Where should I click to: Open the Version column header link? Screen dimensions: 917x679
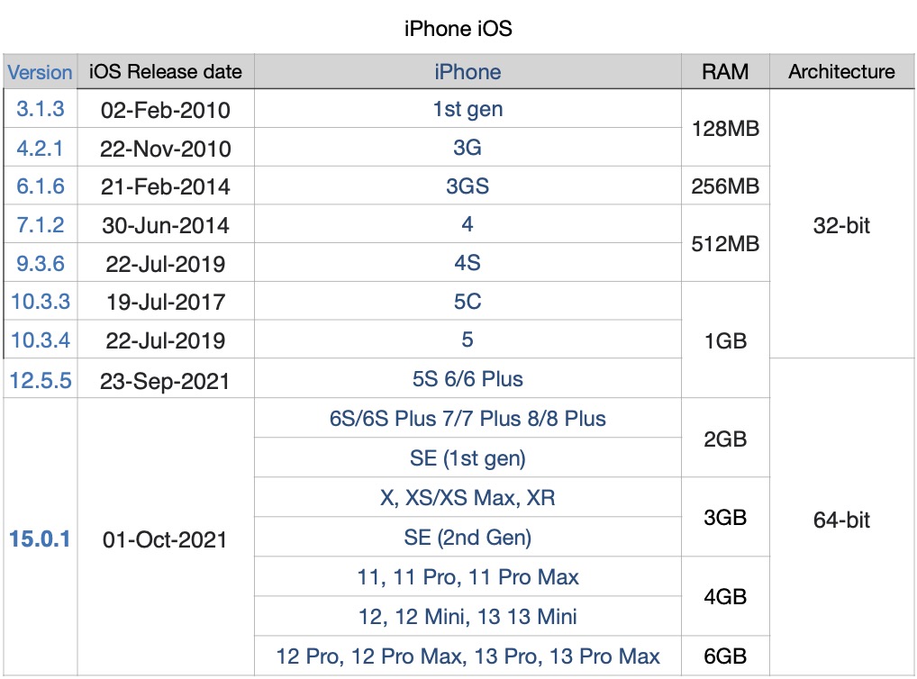coord(40,73)
